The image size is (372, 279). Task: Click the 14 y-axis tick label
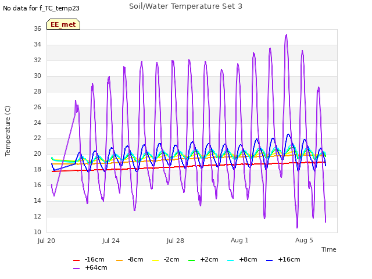pyautogui.click(x=37, y=201)
